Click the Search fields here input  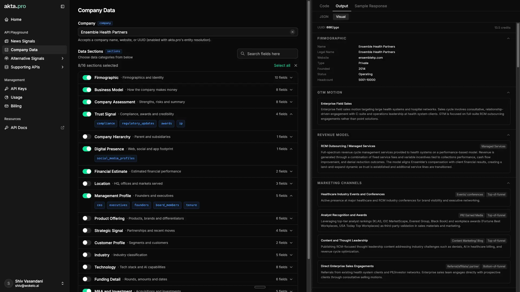point(268,54)
